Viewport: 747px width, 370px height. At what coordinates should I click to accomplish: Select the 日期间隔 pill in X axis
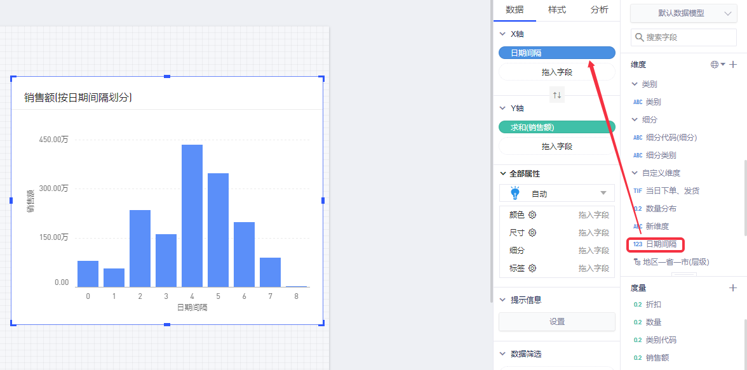[557, 53]
